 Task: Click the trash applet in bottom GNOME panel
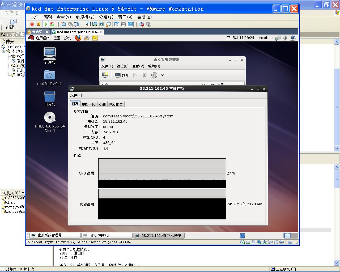pos(242,236)
